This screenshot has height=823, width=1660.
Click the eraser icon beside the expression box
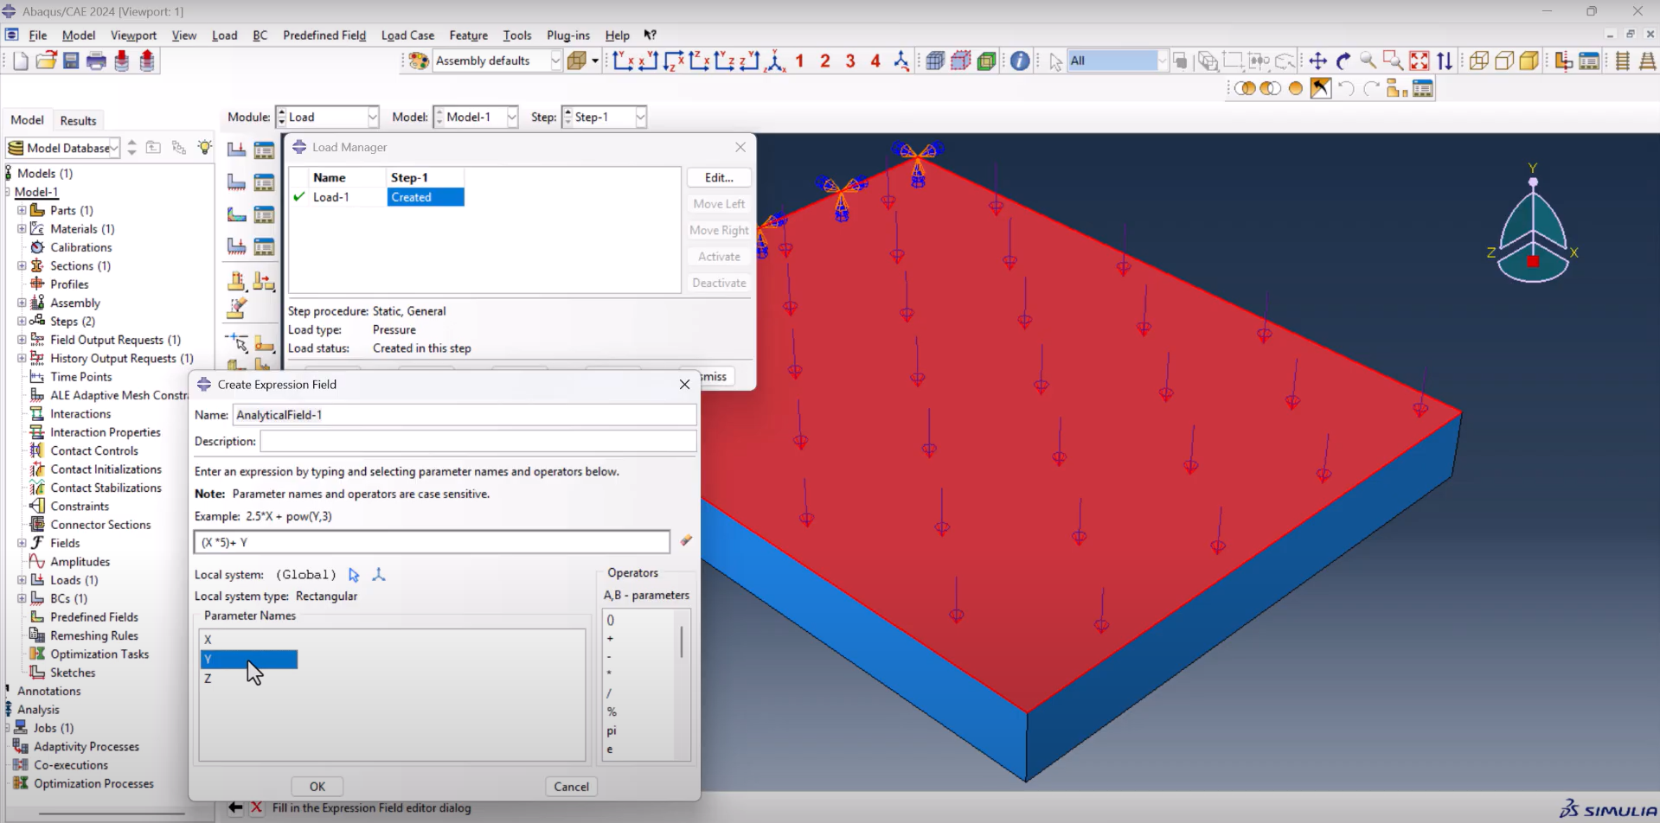pyautogui.click(x=686, y=540)
